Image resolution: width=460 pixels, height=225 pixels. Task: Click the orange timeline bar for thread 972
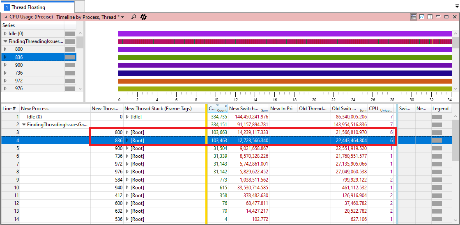pos(285,81)
